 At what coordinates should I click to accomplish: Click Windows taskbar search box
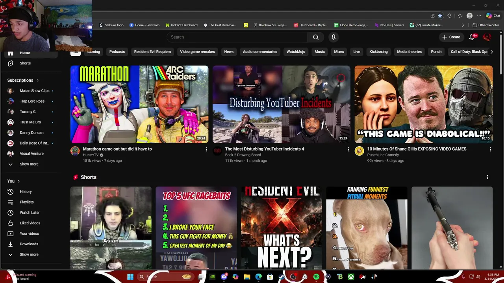[165, 277]
